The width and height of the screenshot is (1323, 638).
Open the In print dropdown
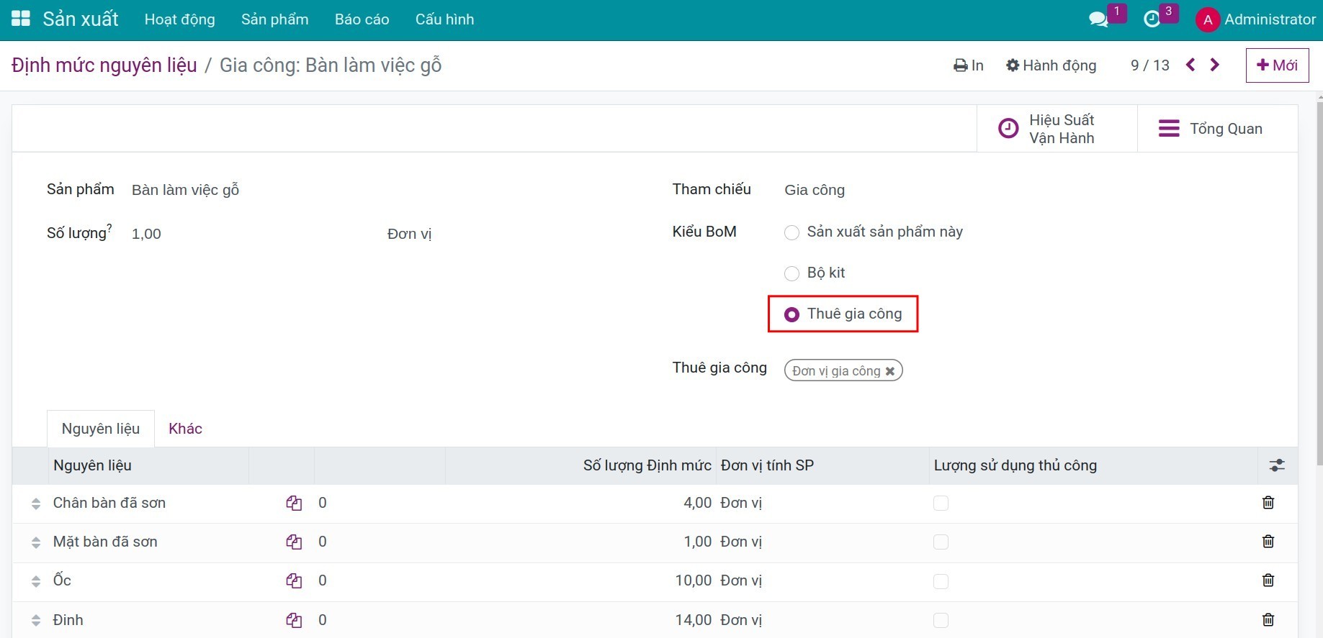click(x=969, y=65)
